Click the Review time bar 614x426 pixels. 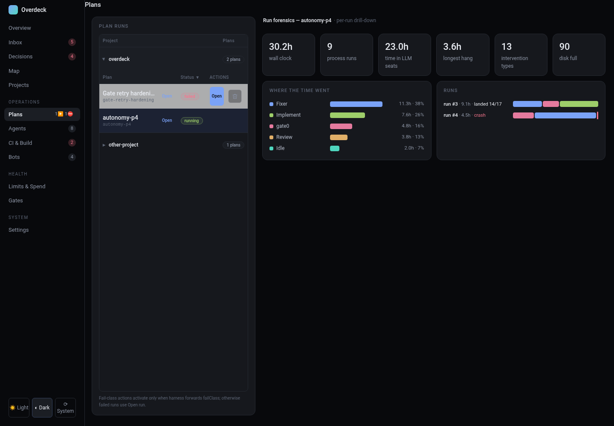point(339,137)
